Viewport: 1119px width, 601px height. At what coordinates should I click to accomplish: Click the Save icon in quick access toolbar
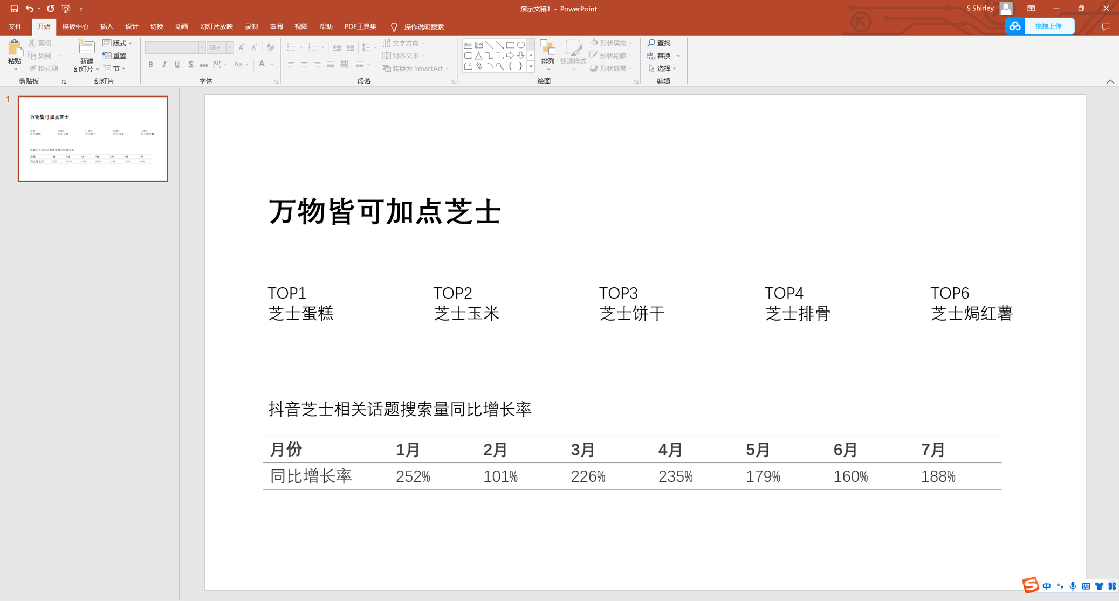(14, 9)
